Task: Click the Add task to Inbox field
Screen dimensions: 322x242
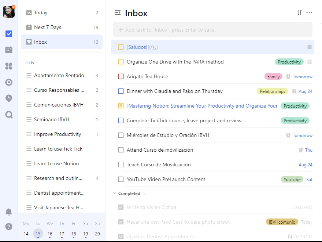Action: (213, 30)
